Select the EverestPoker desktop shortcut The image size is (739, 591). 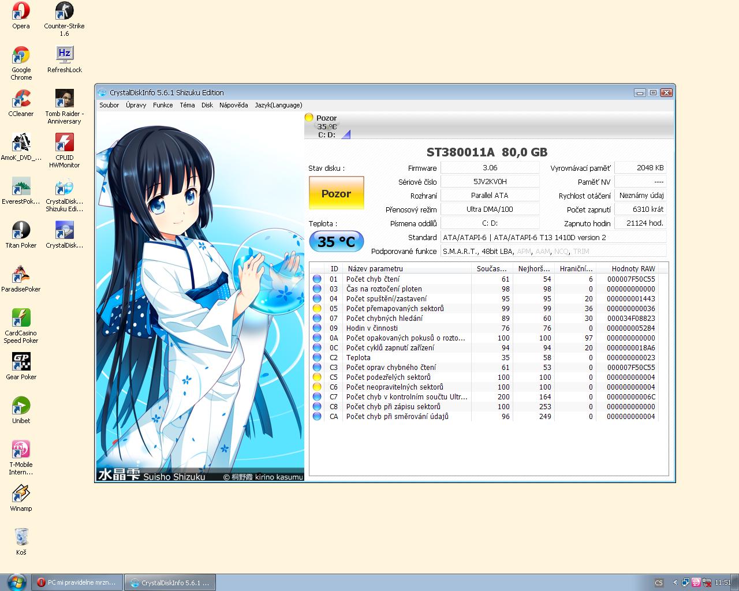21,191
